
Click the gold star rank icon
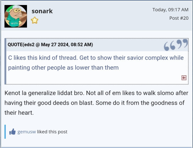35,20
